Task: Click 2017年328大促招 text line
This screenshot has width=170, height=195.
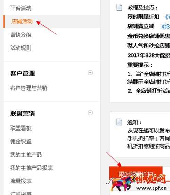Action: coord(149,55)
